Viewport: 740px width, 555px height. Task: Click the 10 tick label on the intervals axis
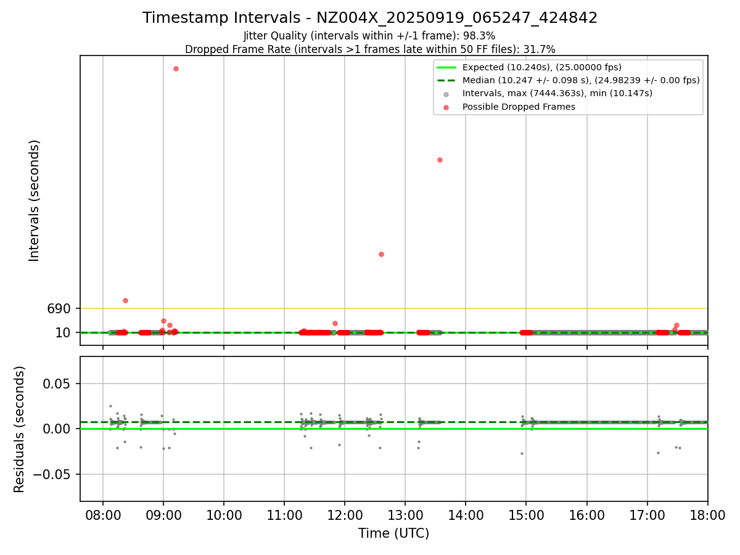pyautogui.click(x=64, y=333)
